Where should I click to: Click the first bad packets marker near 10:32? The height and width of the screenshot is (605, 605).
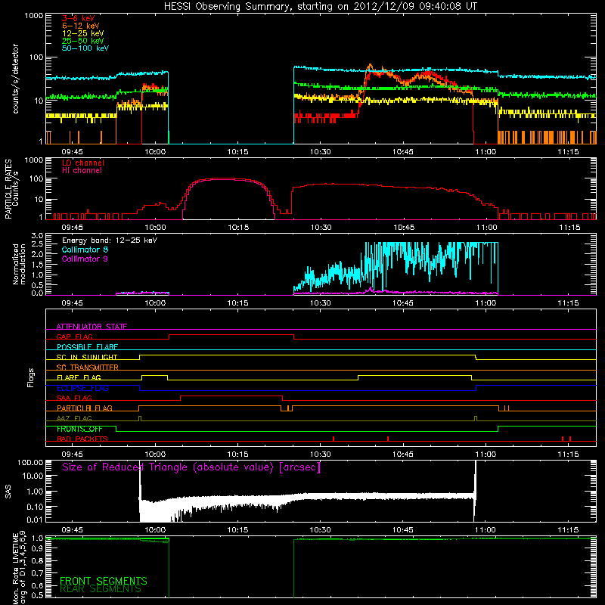[x=334, y=439]
